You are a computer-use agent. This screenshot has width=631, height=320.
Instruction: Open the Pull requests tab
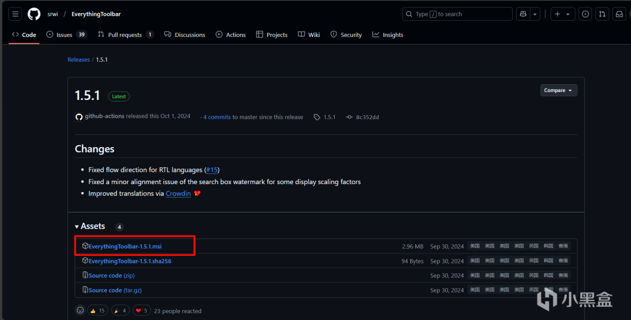[x=126, y=34]
